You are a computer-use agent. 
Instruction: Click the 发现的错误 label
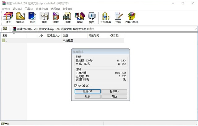[82, 79]
